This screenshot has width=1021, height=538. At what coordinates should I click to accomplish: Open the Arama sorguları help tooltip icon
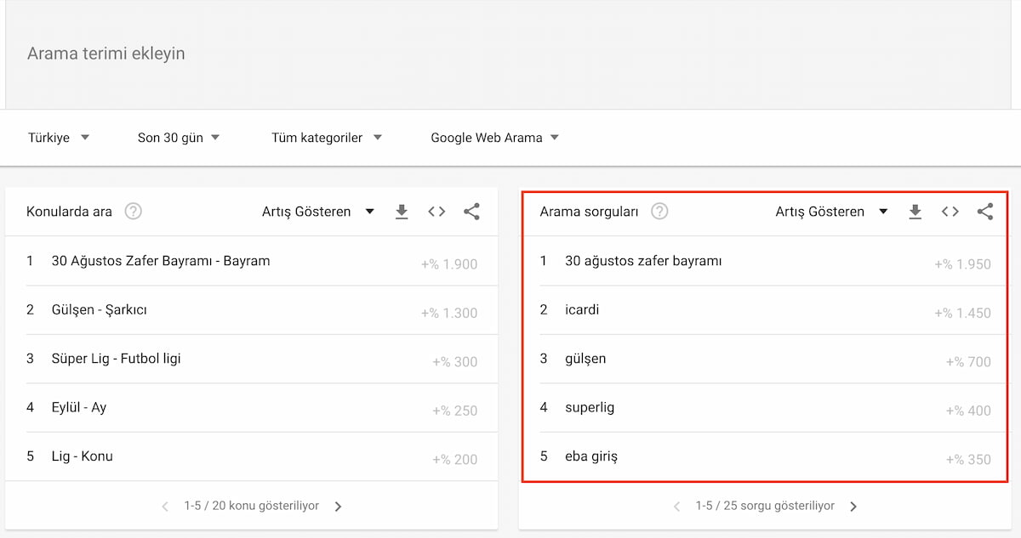pos(659,212)
